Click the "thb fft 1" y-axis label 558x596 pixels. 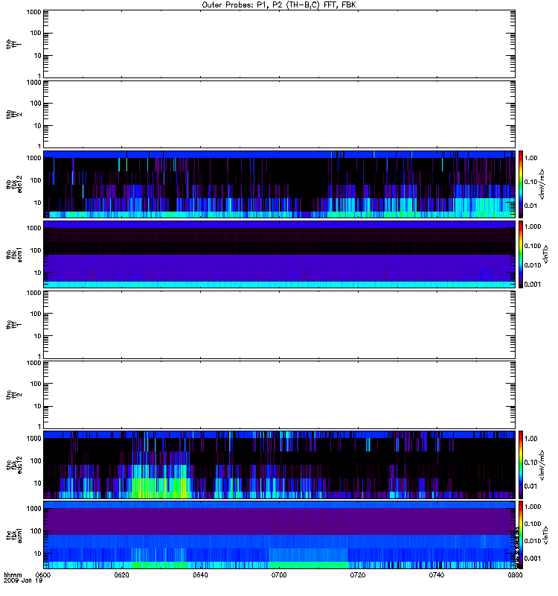14,44
